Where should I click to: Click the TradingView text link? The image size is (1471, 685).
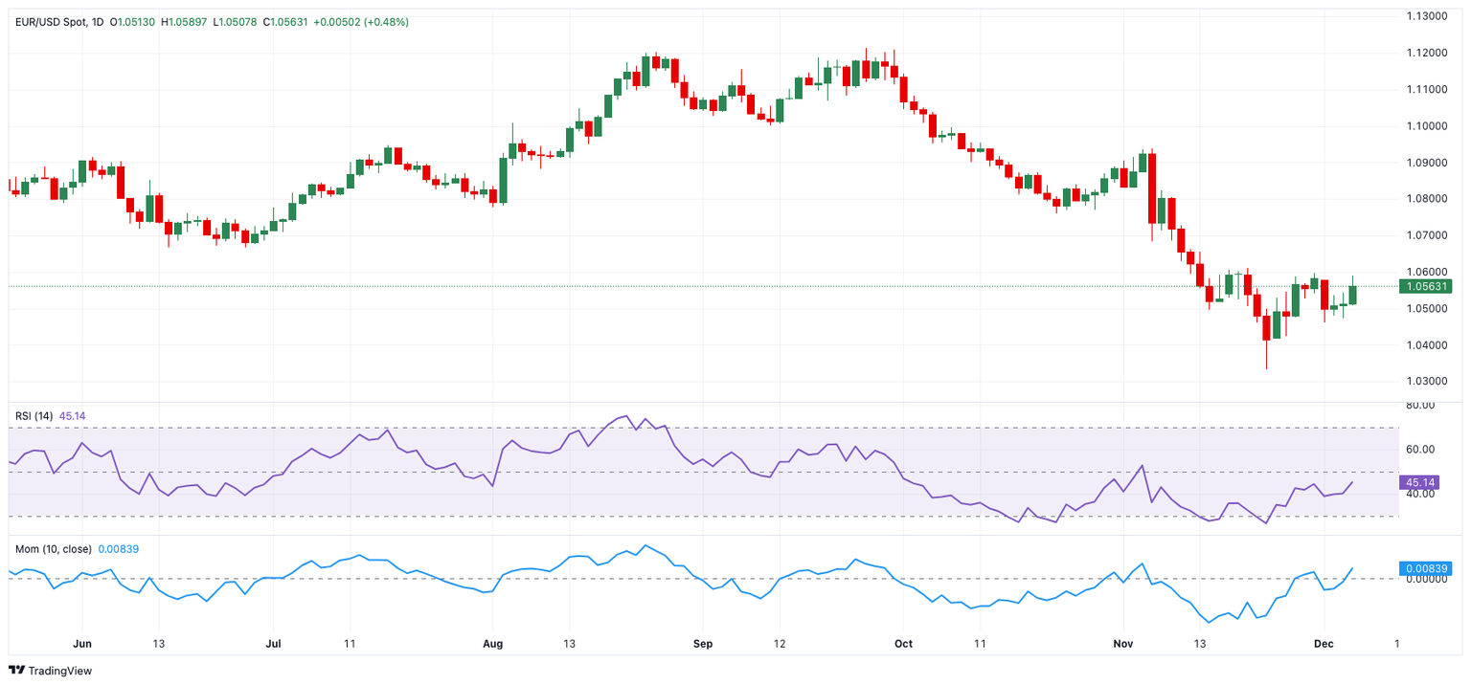(x=60, y=671)
